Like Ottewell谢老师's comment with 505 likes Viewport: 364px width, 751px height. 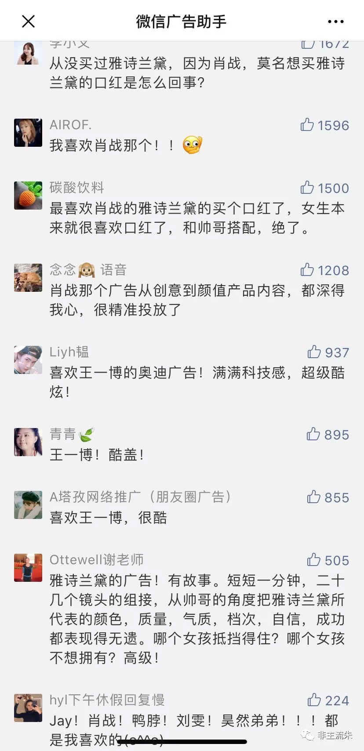[x=313, y=560]
